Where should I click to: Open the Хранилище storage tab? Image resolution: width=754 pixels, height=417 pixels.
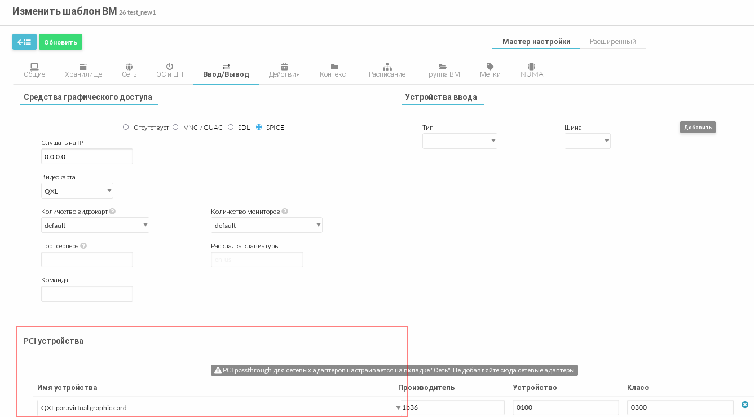(x=83, y=71)
